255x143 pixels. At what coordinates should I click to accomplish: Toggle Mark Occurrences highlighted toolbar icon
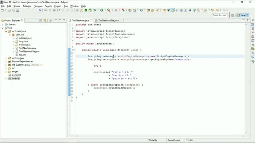coord(173,10)
